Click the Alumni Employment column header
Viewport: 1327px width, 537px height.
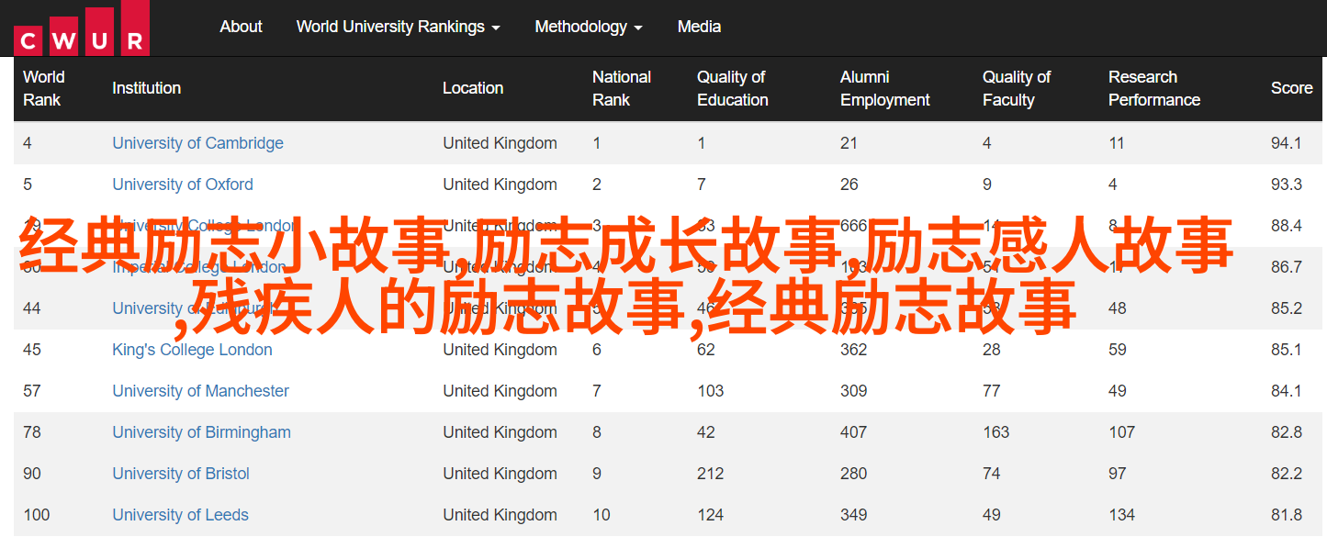(885, 88)
